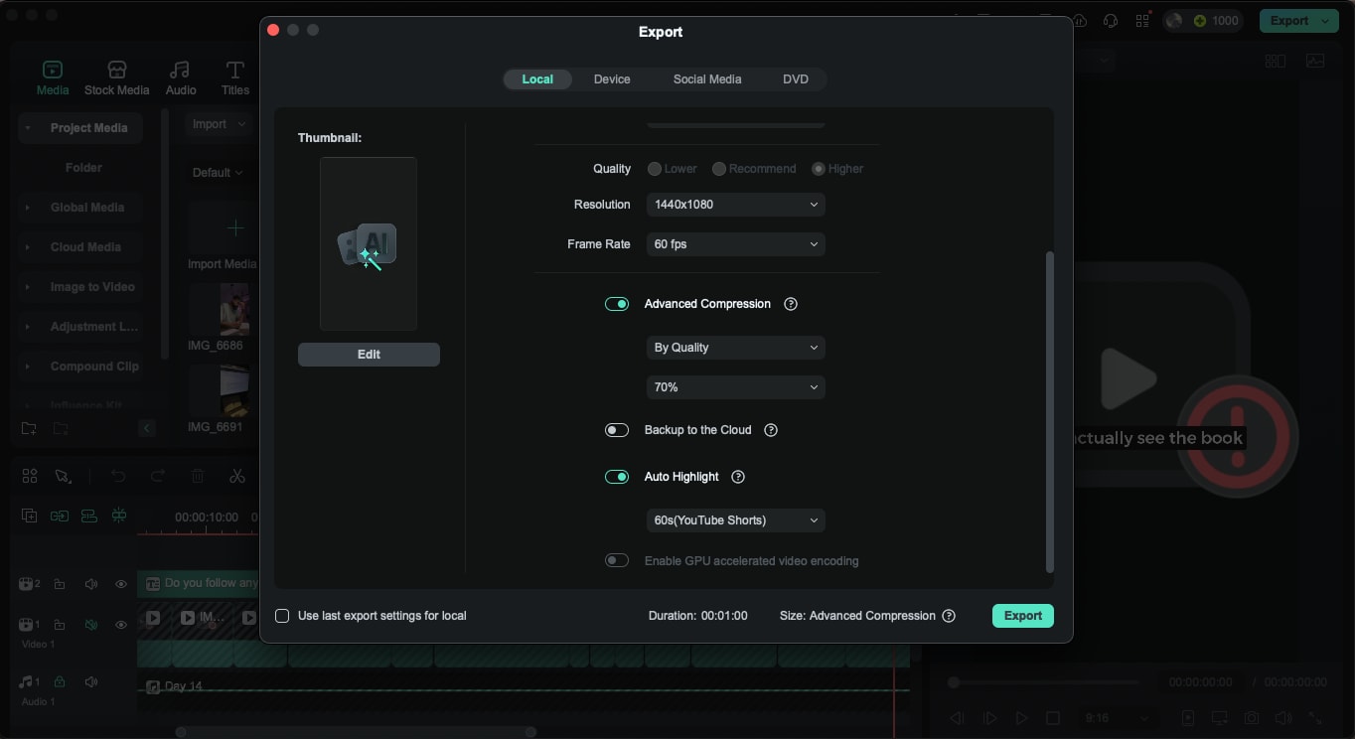The image size is (1355, 739).
Task: Open the Frame Rate dropdown showing 60 fps
Action: (x=735, y=244)
